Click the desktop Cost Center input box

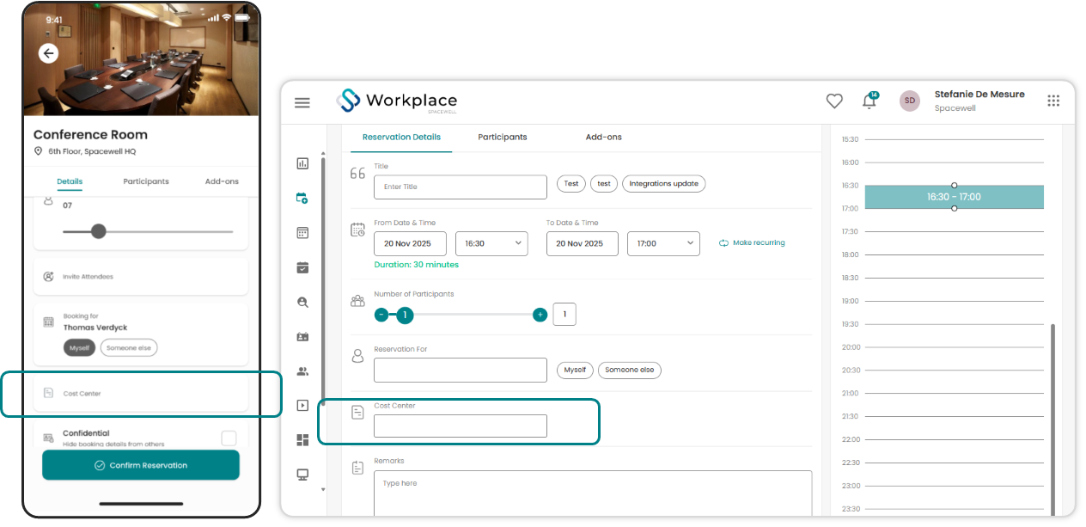tap(461, 426)
